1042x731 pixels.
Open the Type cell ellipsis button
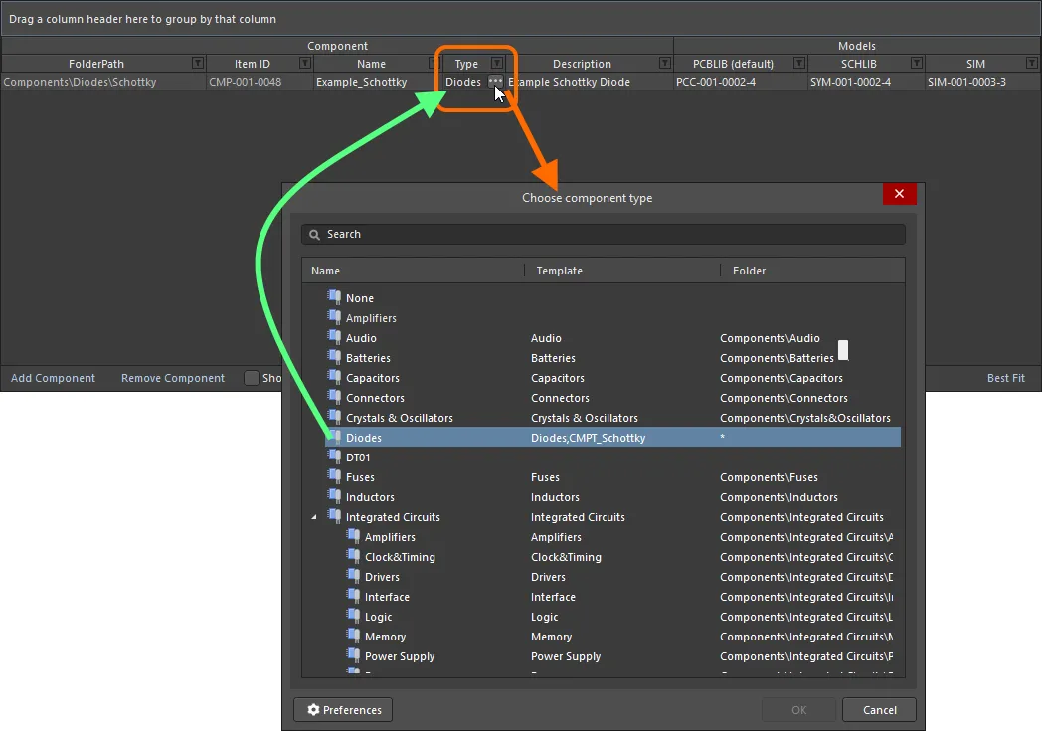coord(495,82)
